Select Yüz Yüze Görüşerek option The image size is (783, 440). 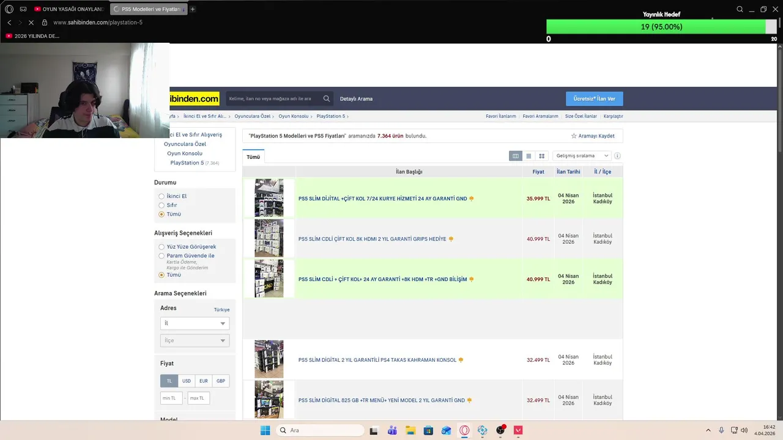click(161, 247)
